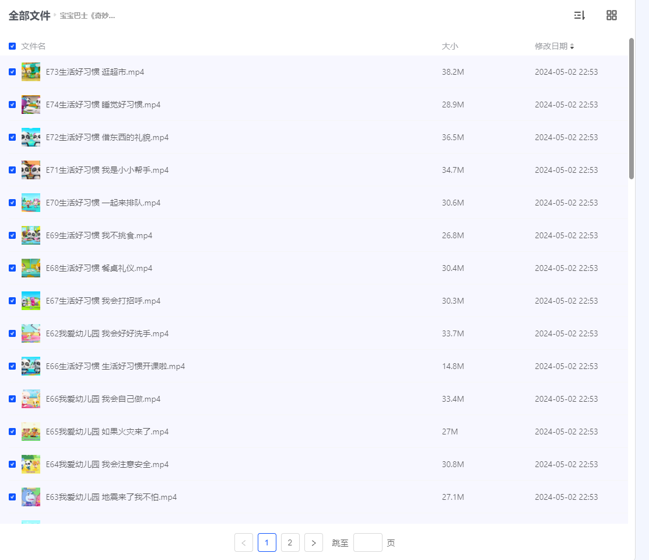This screenshot has height=560, width=649.
Task: Open file E67生活好习惯 我会打招呼.mp4
Action: (103, 301)
